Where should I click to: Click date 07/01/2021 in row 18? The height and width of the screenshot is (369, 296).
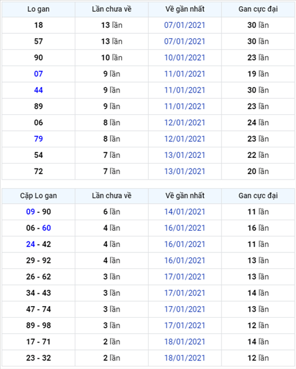click(184, 25)
